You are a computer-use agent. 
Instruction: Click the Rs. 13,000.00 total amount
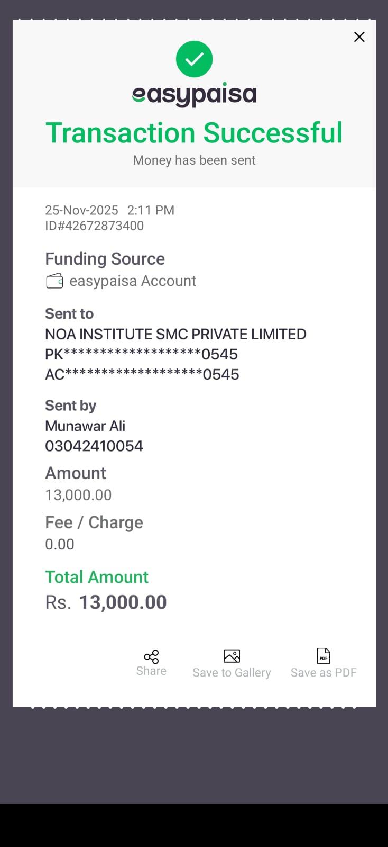tap(106, 602)
